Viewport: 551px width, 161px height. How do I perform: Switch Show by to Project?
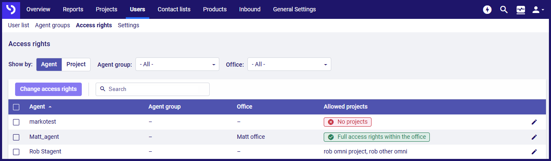[76, 65]
